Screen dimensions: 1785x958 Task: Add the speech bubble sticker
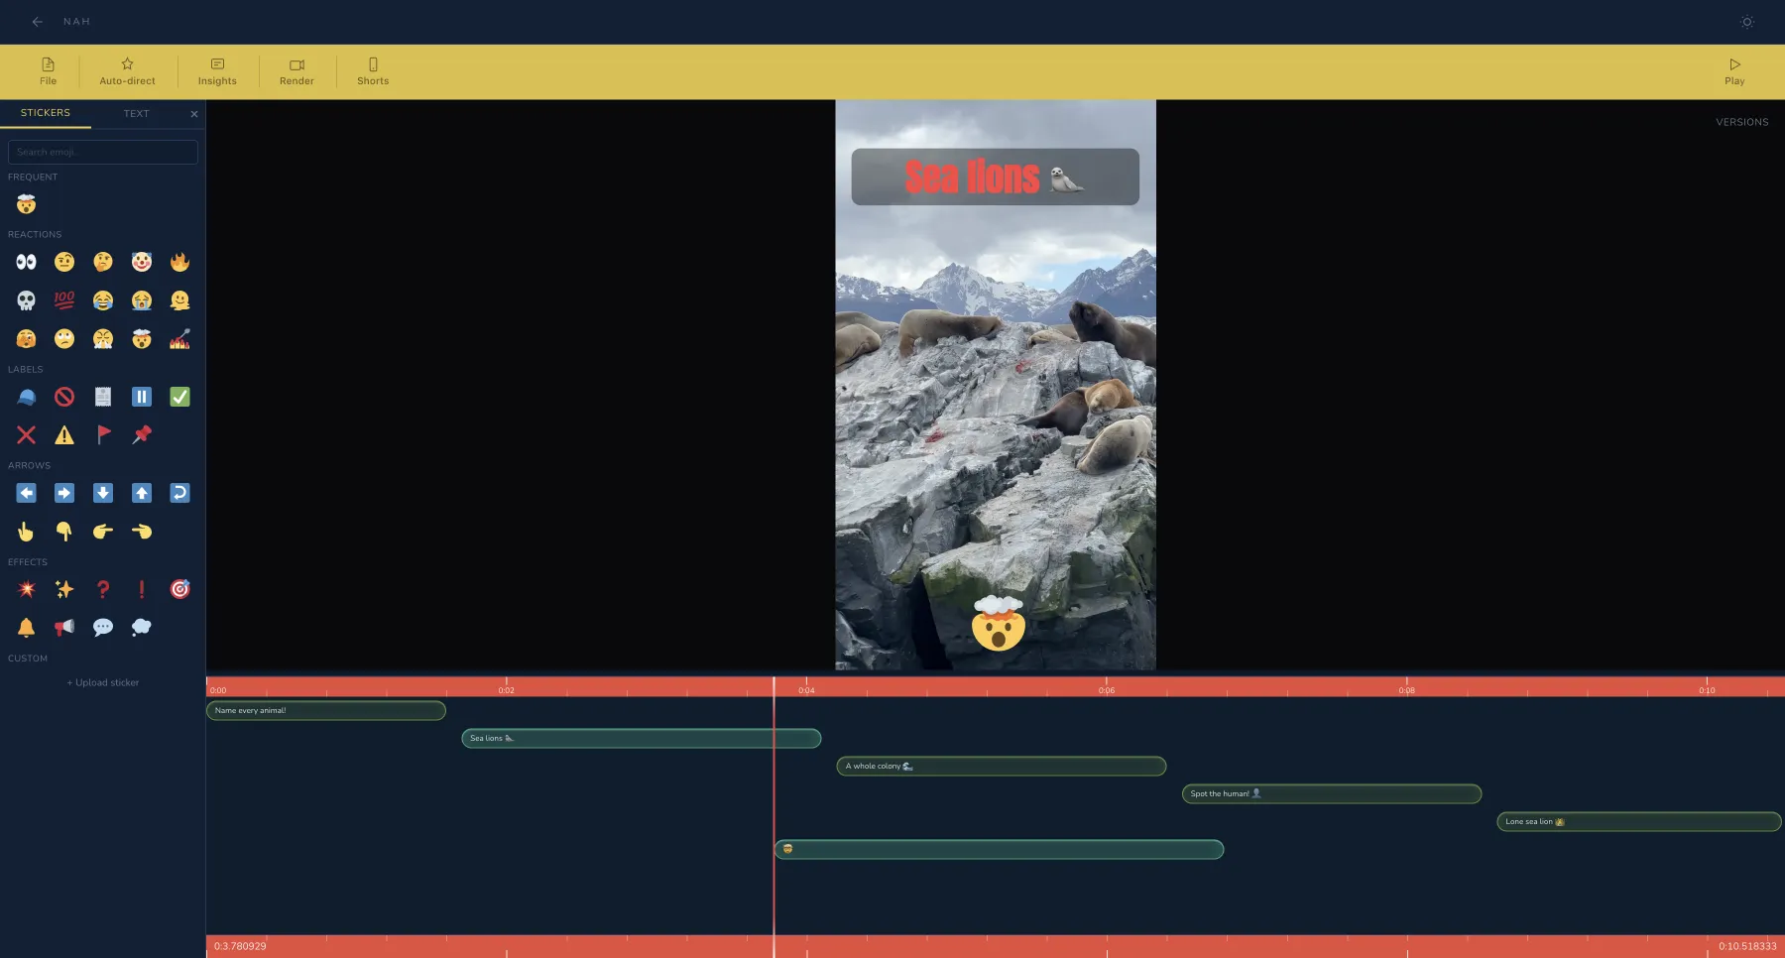103,628
